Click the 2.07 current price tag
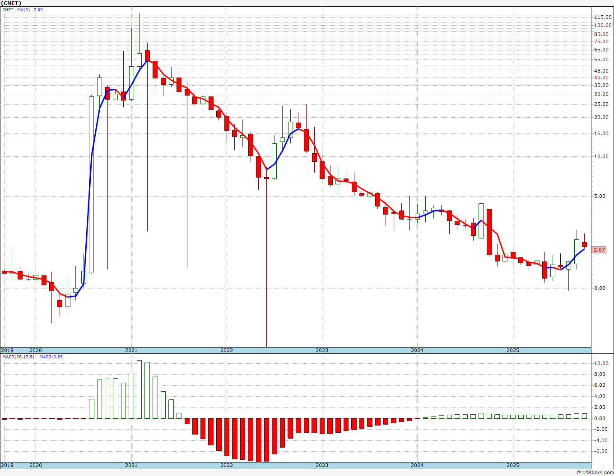The image size is (614, 476). coord(599,250)
